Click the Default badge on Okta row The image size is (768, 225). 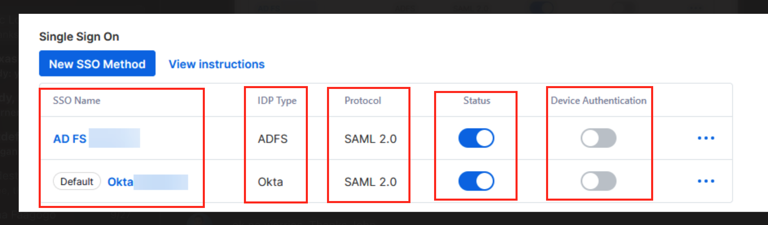[x=77, y=182]
